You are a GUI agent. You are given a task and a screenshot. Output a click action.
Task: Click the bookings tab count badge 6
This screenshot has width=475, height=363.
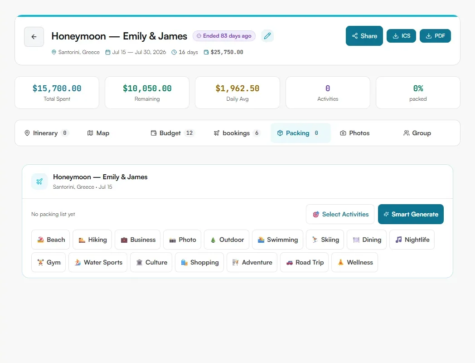click(x=257, y=133)
